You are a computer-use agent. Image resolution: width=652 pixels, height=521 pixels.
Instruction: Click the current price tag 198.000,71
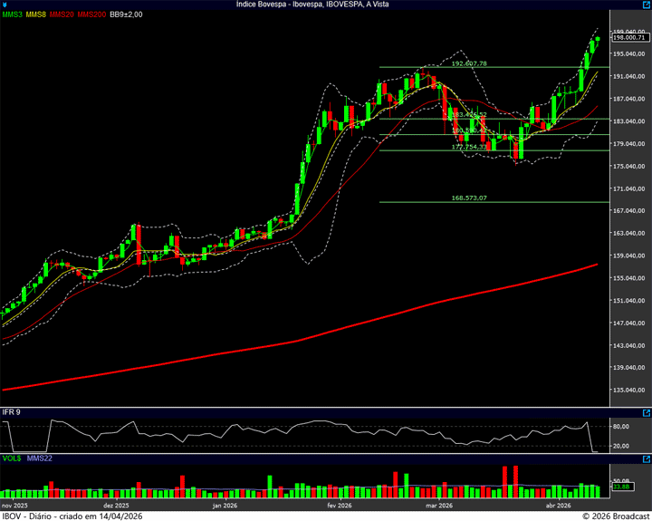coord(629,37)
